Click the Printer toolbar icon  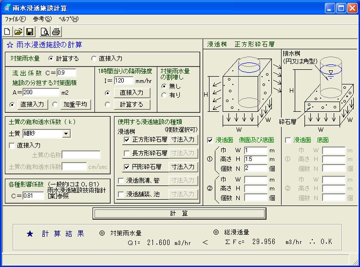(56, 32)
